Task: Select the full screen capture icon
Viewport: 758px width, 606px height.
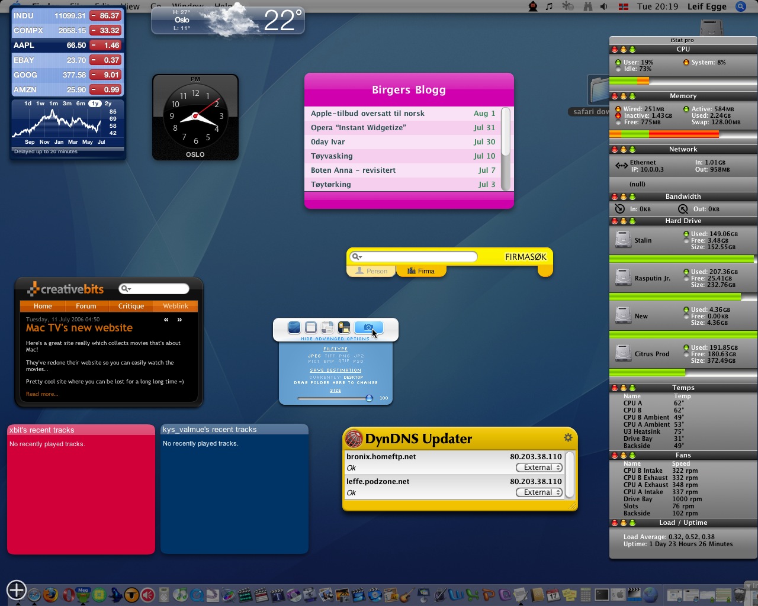Action: [x=294, y=328]
